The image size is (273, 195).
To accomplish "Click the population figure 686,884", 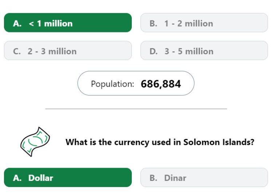I will click(x=161, y=84).
